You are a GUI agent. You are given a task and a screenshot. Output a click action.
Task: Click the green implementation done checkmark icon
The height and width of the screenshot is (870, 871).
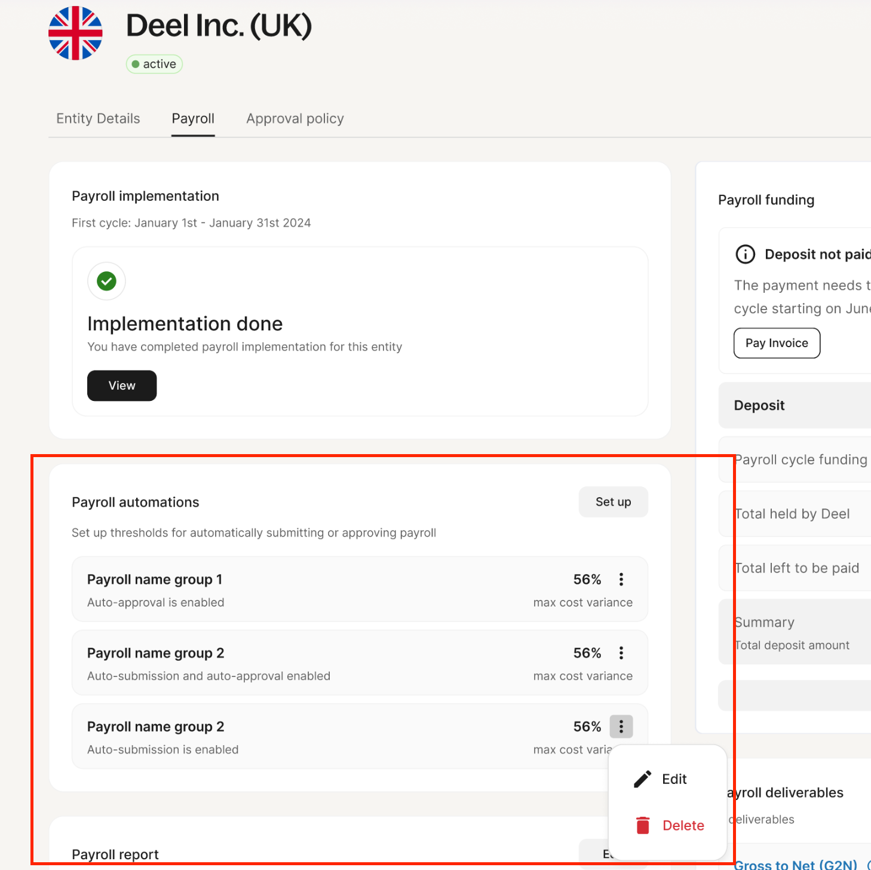106,281
